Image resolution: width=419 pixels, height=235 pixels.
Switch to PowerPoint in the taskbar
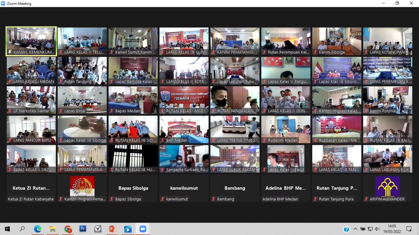point(113,229)
